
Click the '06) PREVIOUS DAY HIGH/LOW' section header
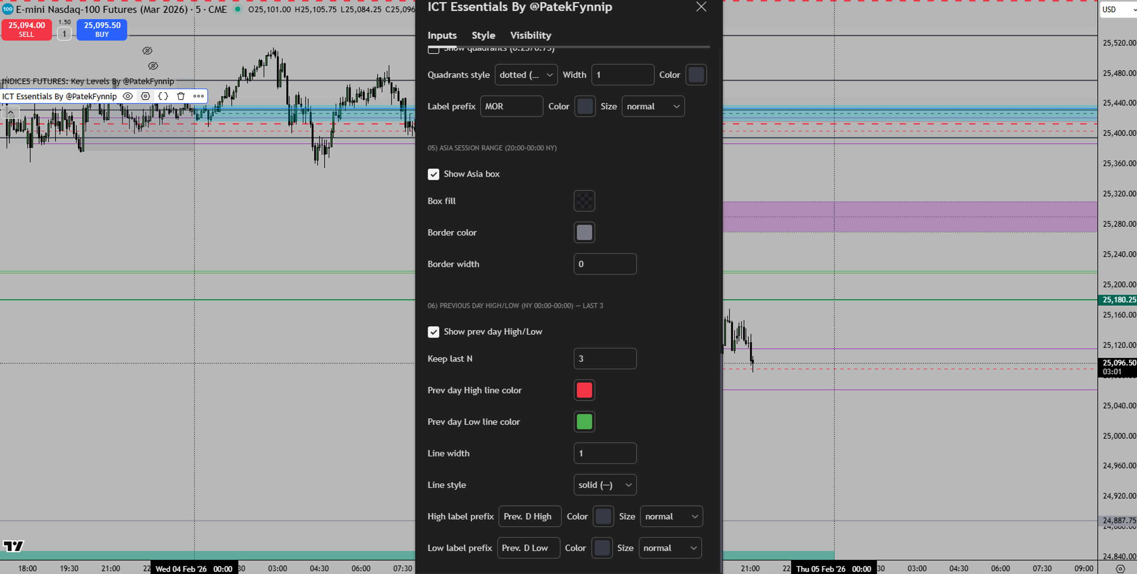click(515, 306)
